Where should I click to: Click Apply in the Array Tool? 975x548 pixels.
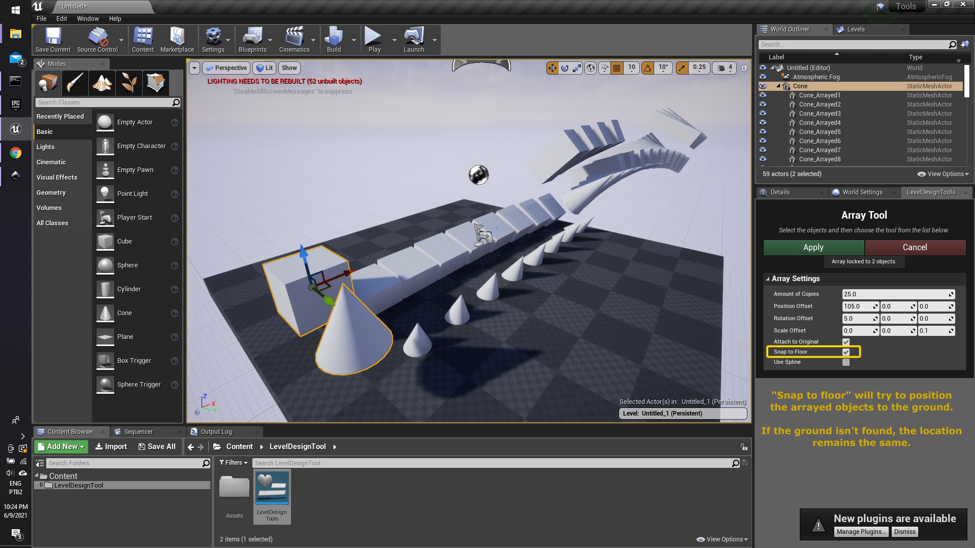point(813,247)
